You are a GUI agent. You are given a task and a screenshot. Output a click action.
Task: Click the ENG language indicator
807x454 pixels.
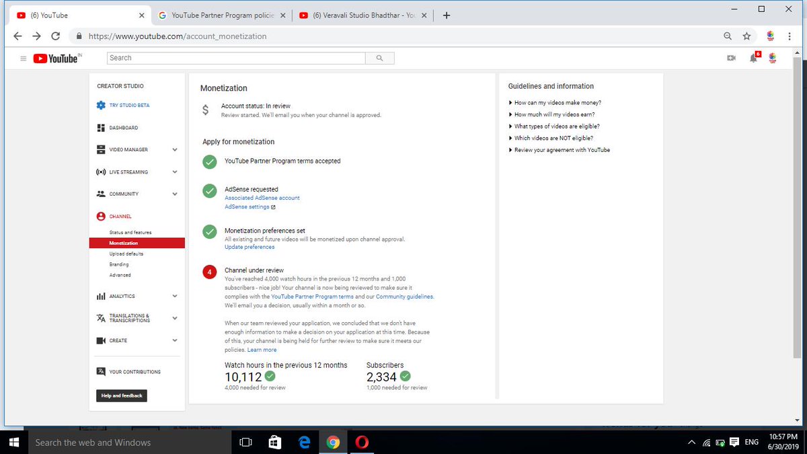pyautogui.click(x=752, y=442)
